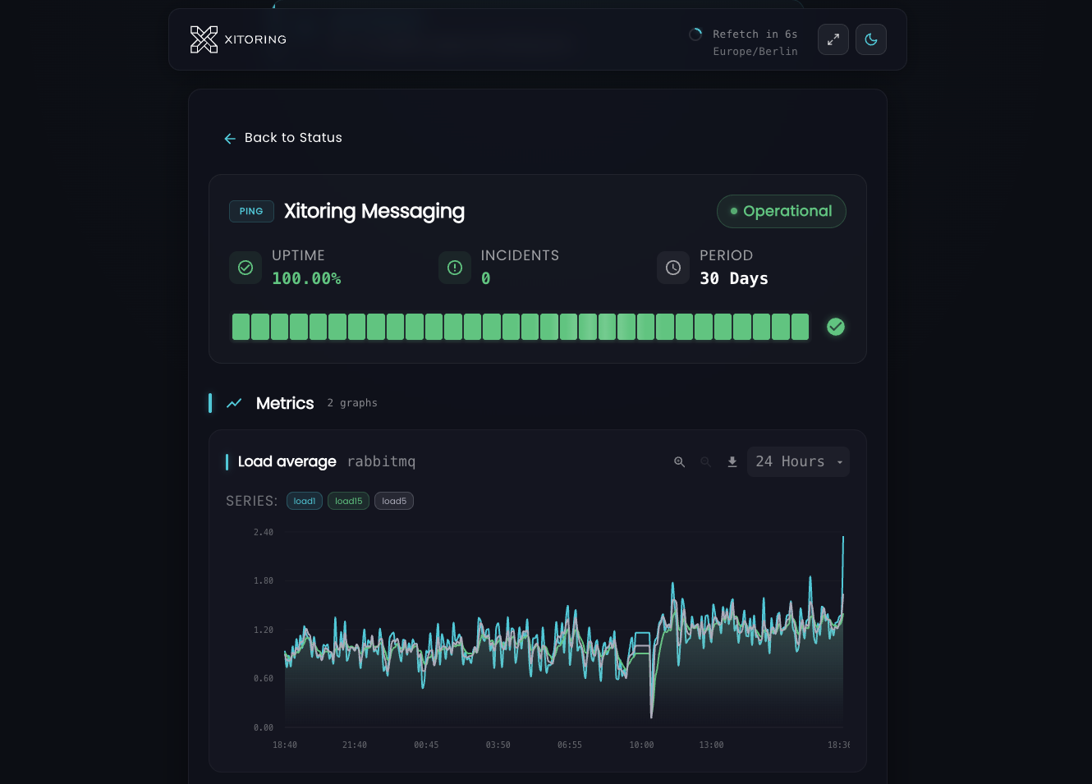Zoom out on the Load average graph
This screenshot has width=1092, height=784.
tap(705, 462)
